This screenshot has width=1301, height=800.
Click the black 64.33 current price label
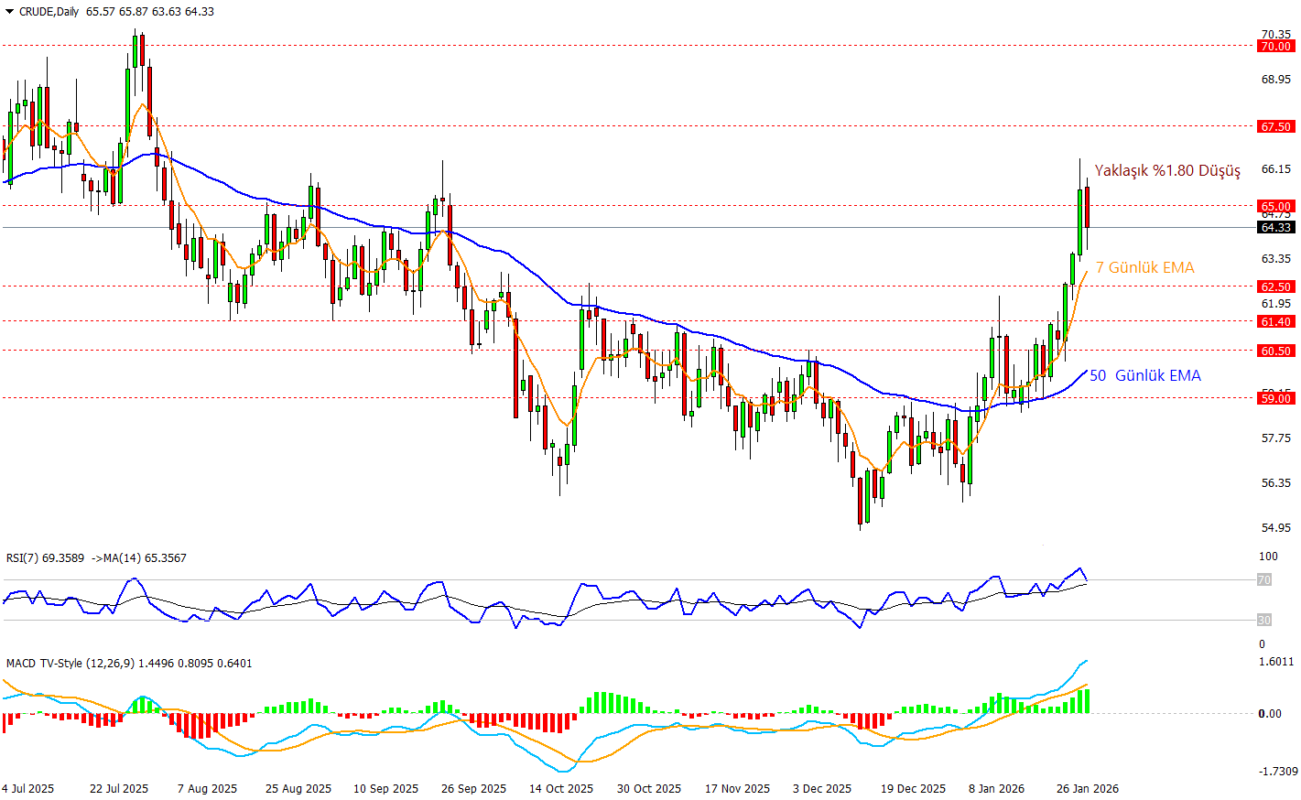[x=1275, y=228]
